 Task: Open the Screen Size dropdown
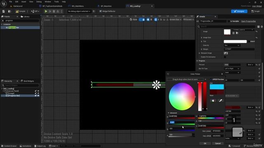(x=175, y=20)
